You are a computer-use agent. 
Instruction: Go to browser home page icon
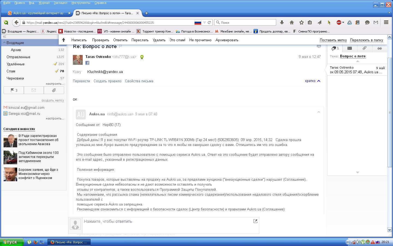coord(292,23)
